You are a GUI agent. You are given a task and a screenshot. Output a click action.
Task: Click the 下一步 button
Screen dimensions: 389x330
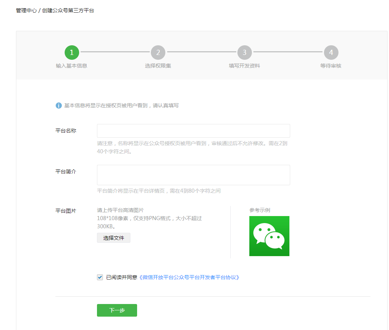point(117,310)
